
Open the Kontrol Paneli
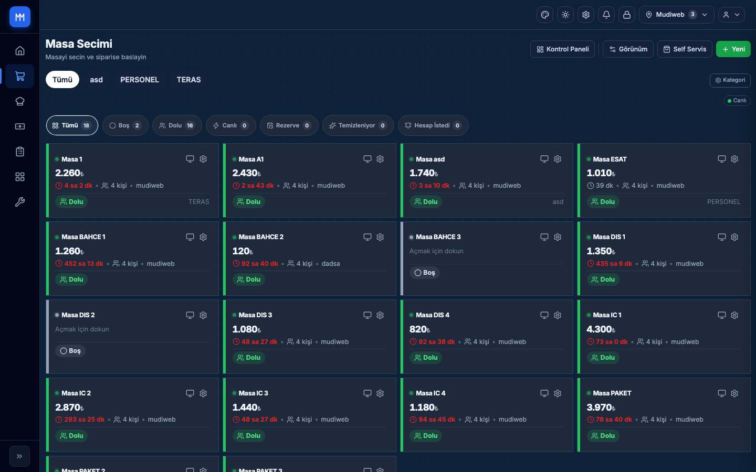[562, 49]
